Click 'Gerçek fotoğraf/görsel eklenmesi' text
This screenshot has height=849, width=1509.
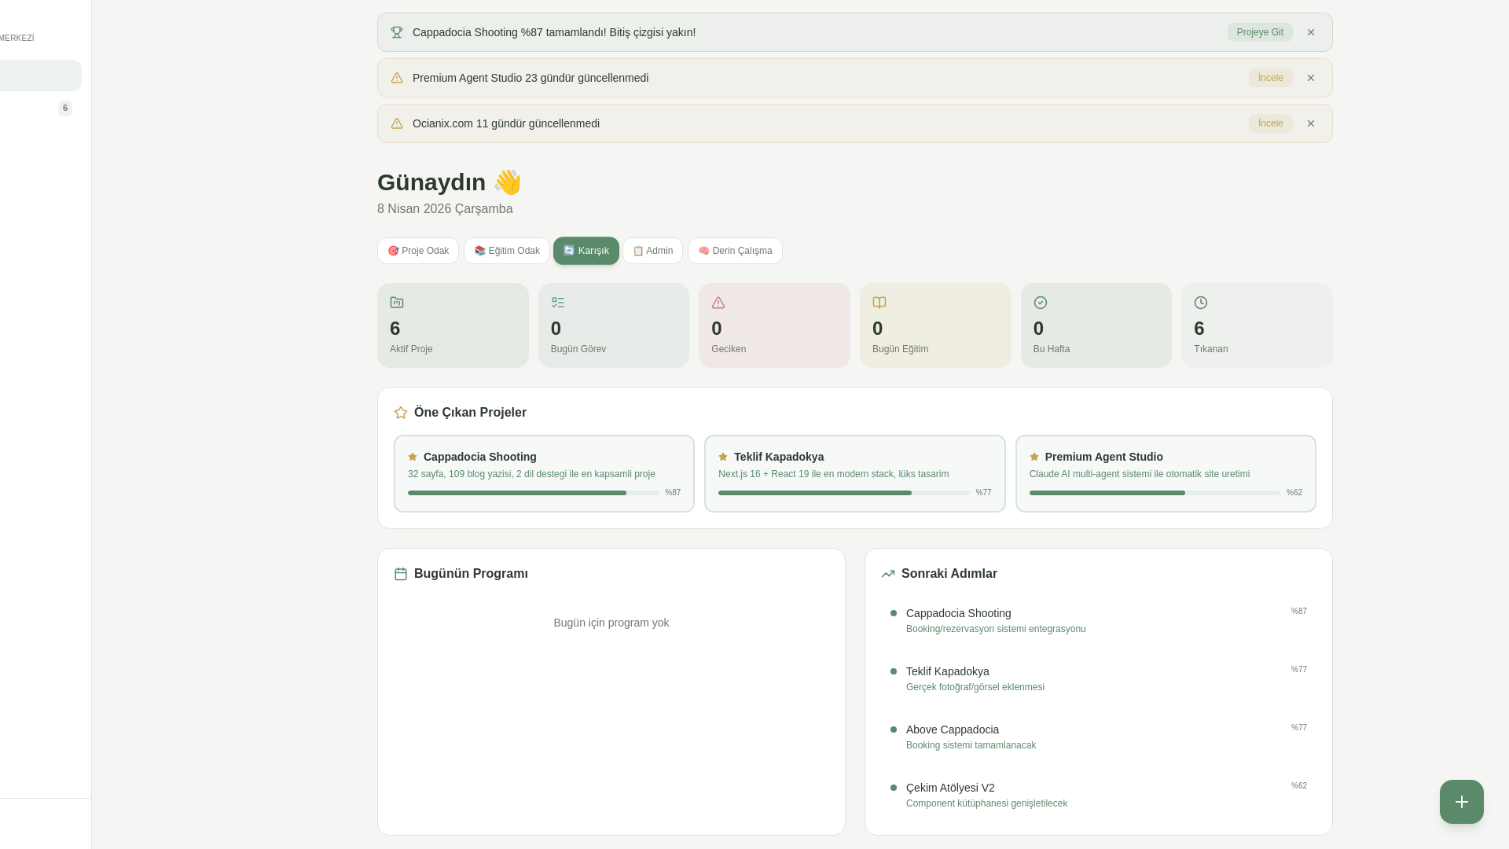point(975,687)
